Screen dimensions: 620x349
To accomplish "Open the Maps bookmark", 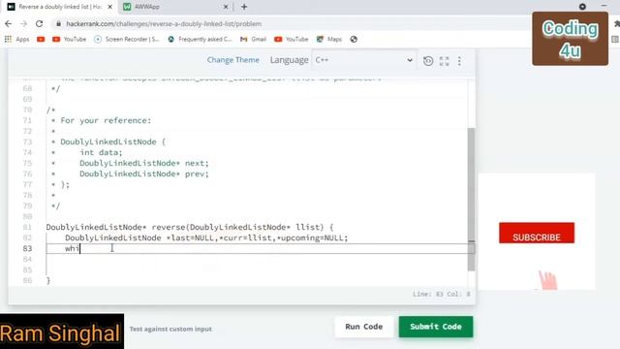I will [x=329, y=39].
